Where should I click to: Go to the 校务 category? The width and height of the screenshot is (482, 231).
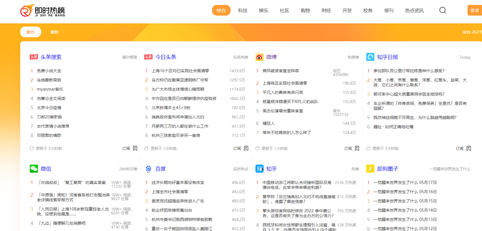click(368, 10)
